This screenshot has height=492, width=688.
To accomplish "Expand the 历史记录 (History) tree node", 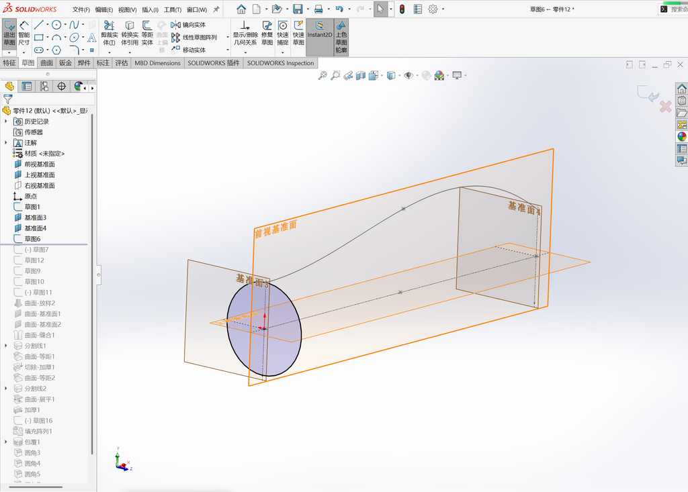I will tap(5, 121).
